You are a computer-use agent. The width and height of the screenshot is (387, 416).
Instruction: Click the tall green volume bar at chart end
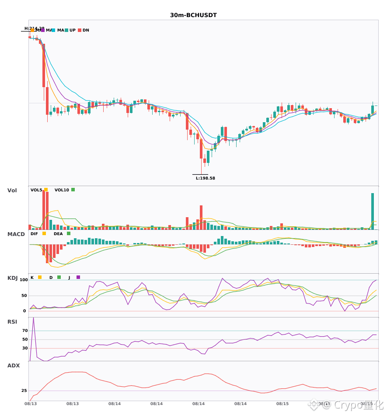(x=373, y=212)
